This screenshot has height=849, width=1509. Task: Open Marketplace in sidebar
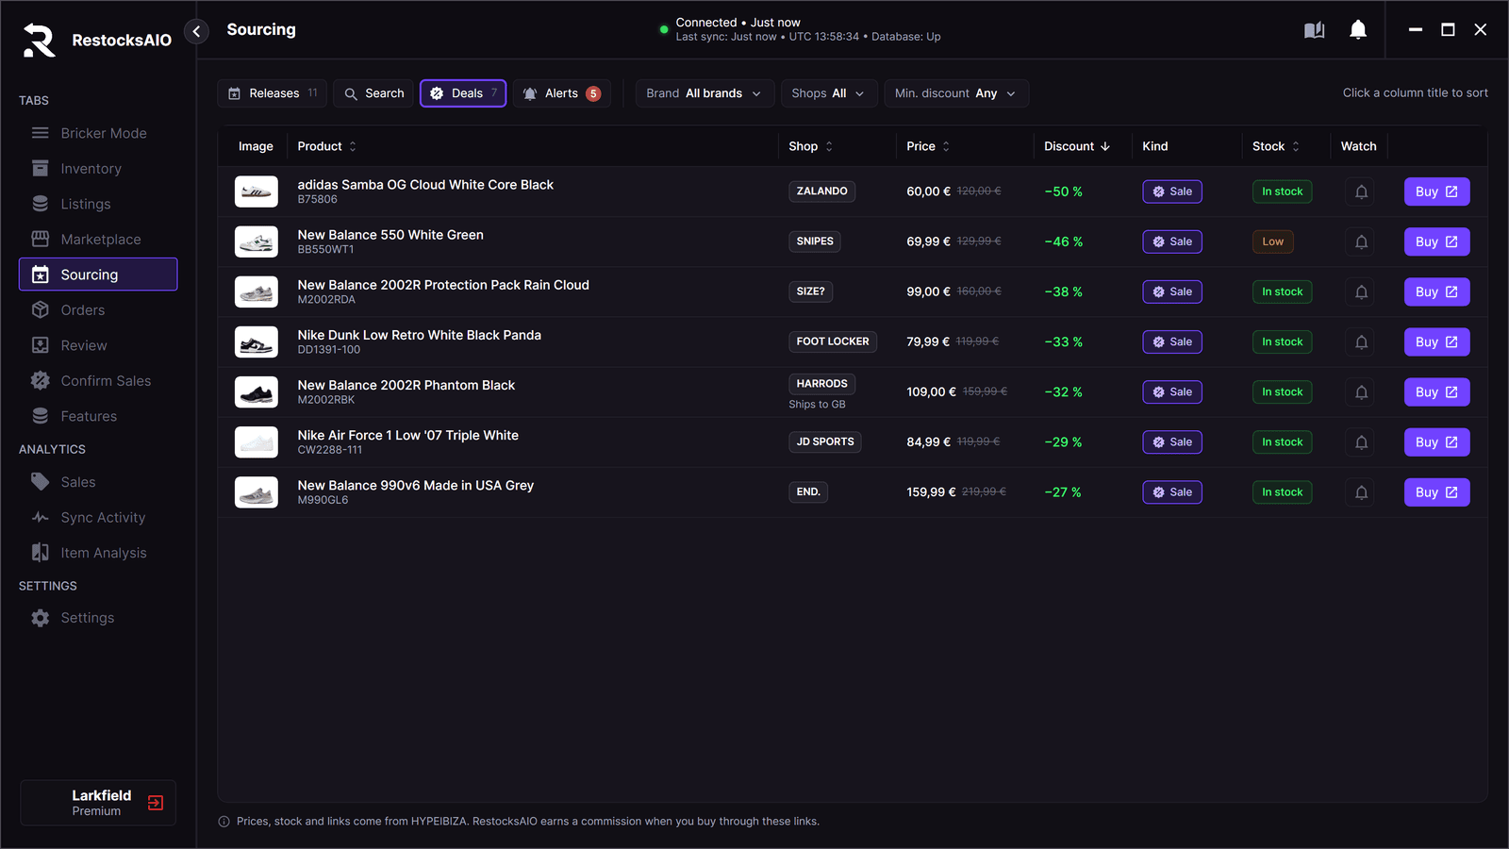pyautogui.click(x=98, y=240)
